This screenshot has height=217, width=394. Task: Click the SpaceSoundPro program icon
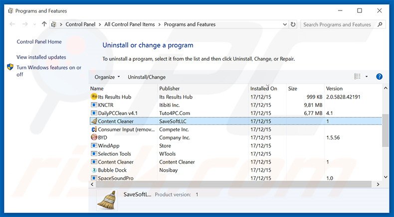coord(94,178)
